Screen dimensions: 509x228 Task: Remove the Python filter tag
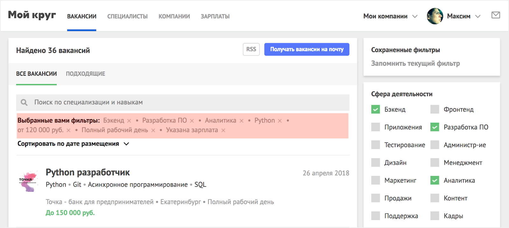pyautogui.click(x=280, y=121)
